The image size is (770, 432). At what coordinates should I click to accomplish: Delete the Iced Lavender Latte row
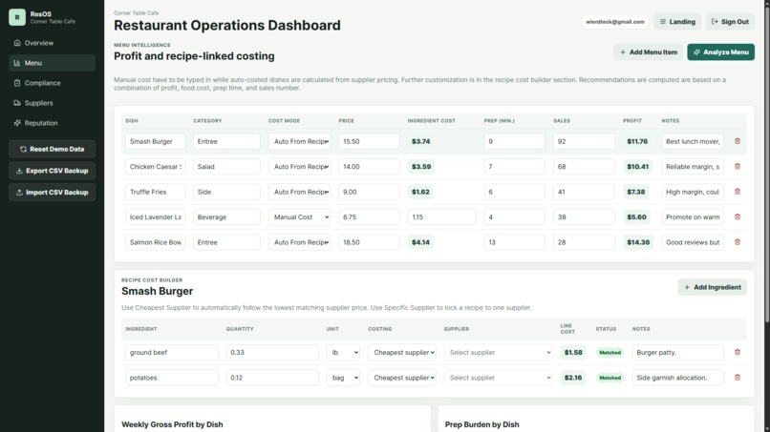point(738,216)
